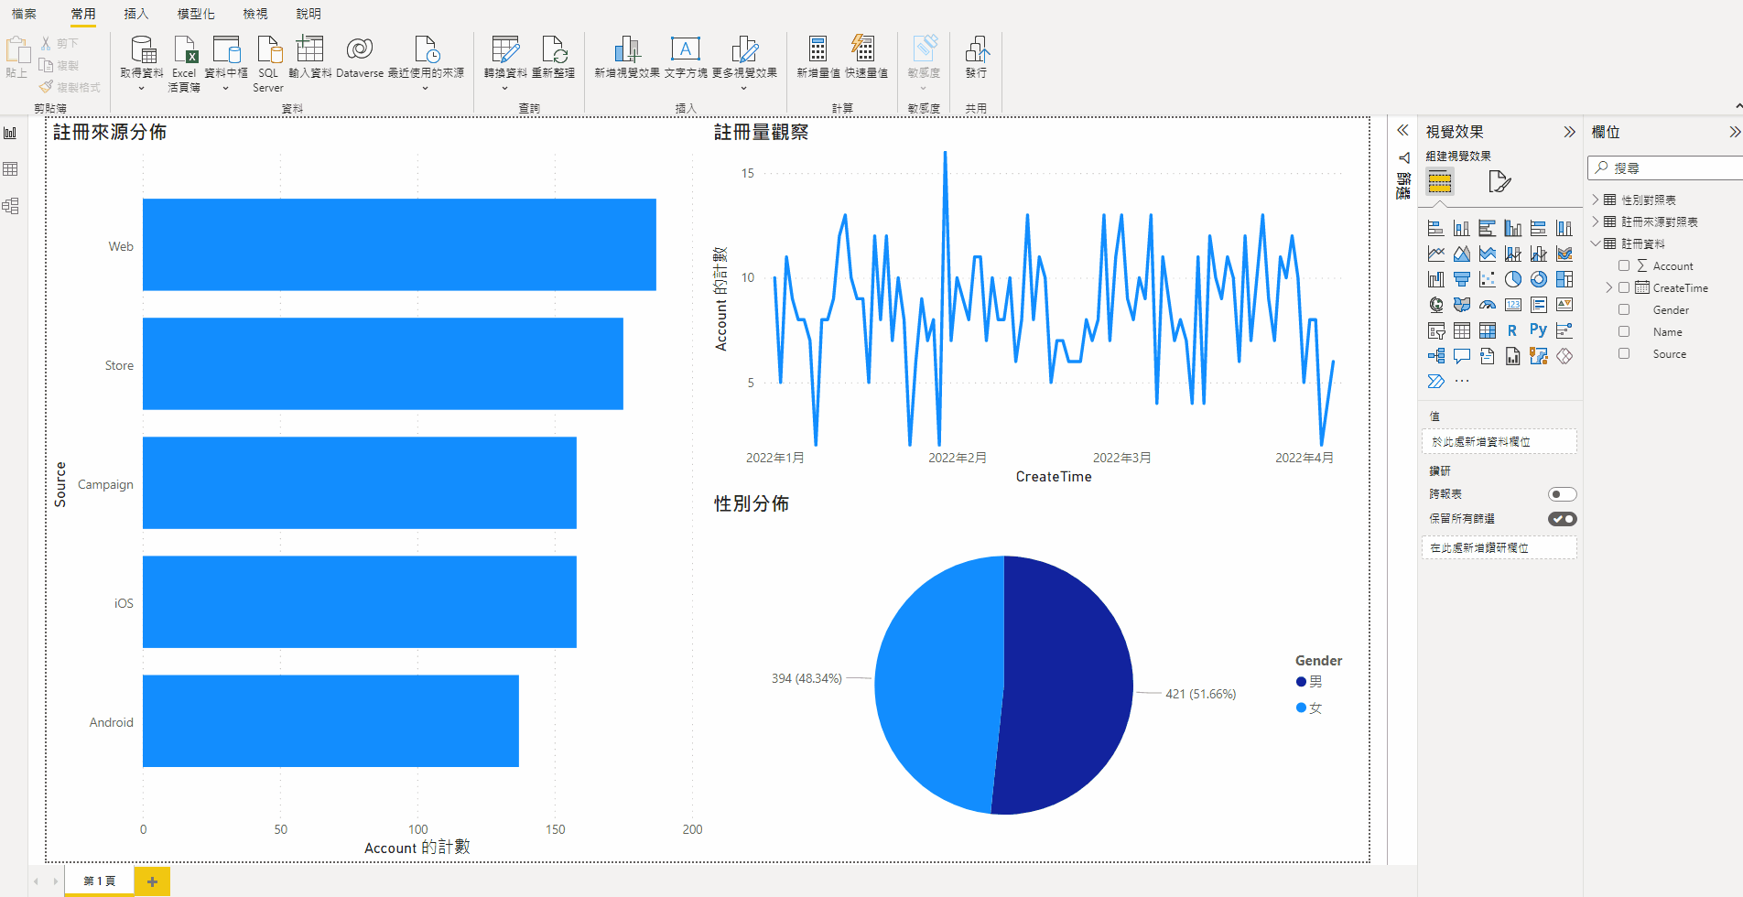Collapse the 欄位 fields pane
The image size is (1743, 897).
tap(1734, 132)
